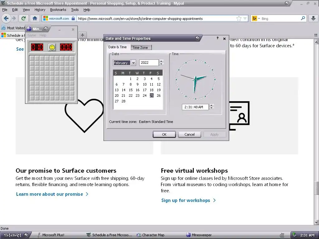This screenshot has height=239, width=319.
Task: Open the Tools menu
Action: point(75,10)
